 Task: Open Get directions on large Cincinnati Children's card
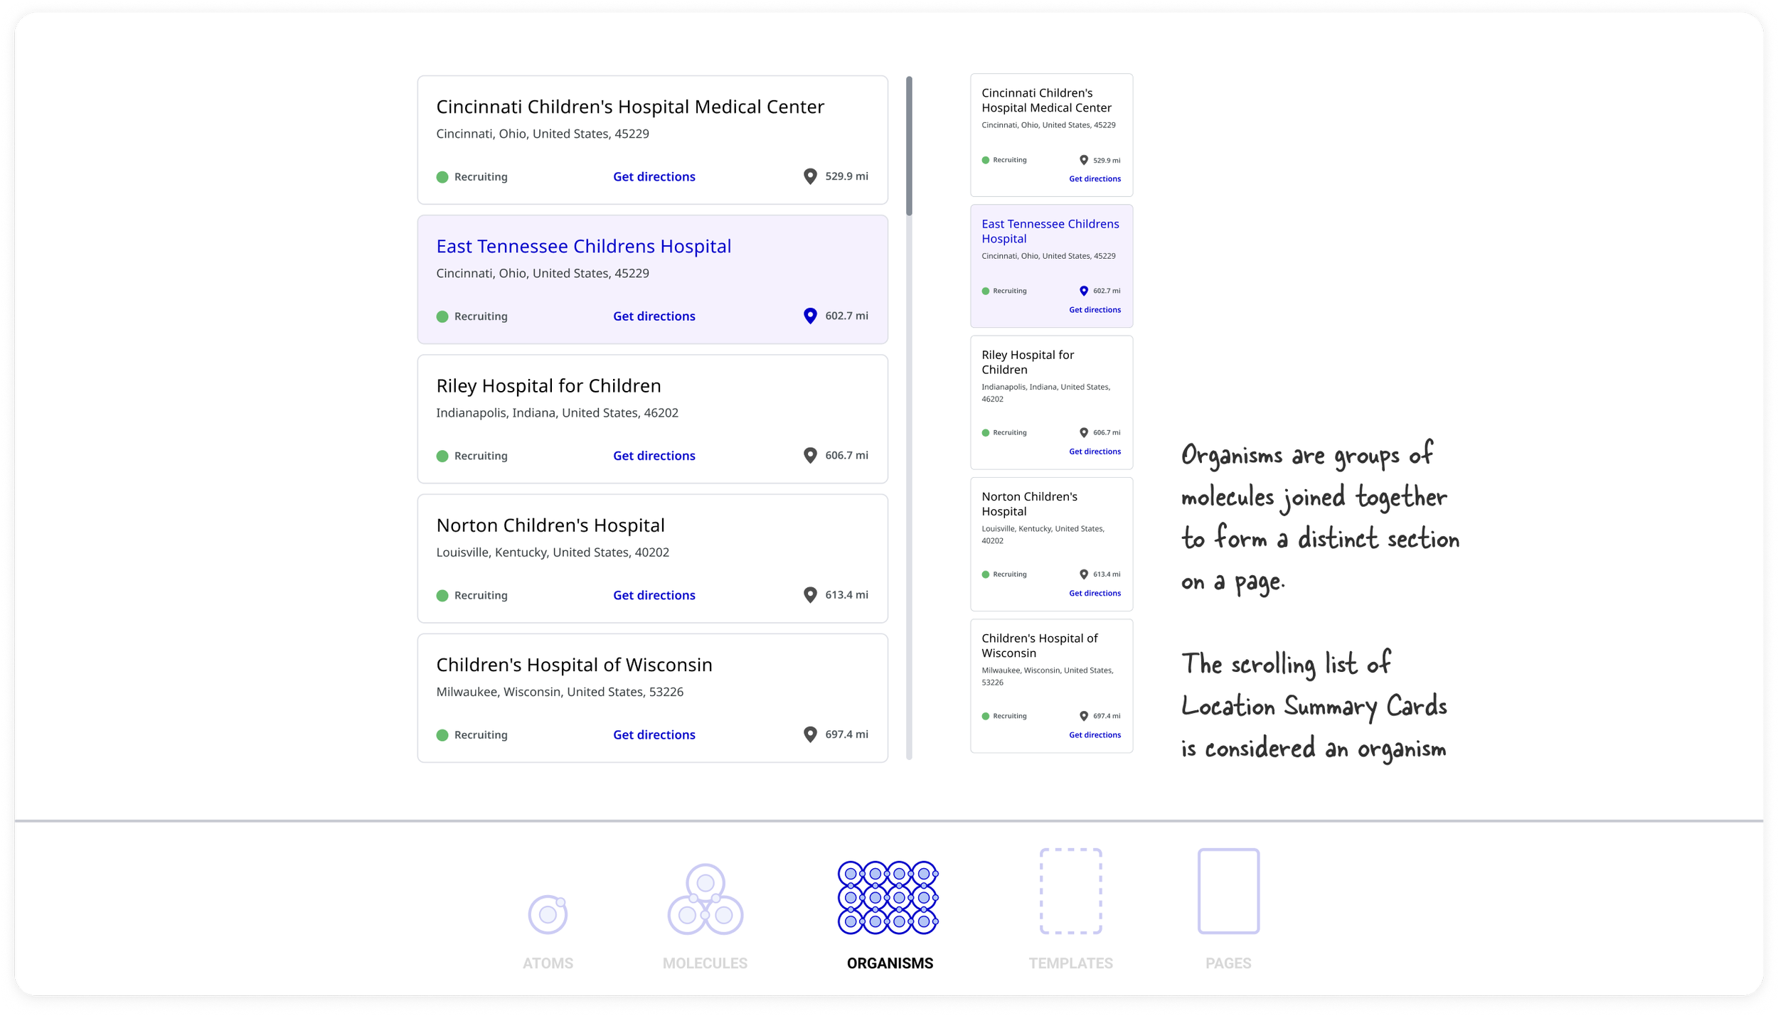654,177
